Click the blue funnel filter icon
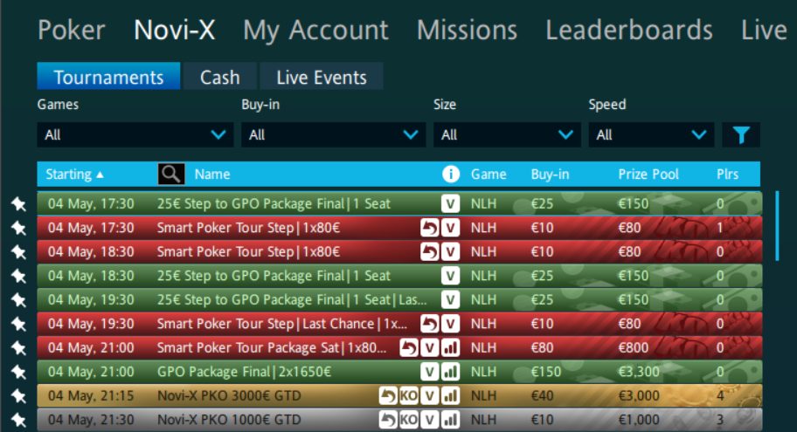 (741, 135)
